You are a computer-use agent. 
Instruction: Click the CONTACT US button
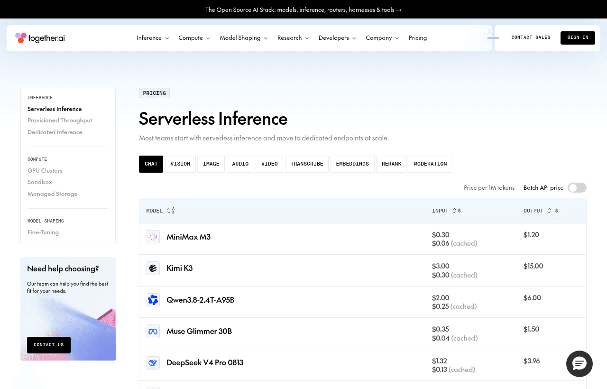[x=49, y=345]
